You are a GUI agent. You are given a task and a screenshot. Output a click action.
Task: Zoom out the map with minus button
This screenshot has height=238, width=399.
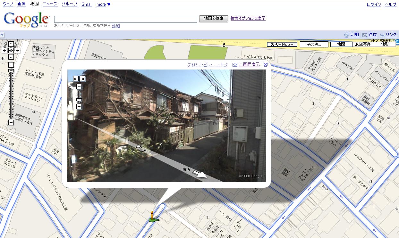(11, 122)
